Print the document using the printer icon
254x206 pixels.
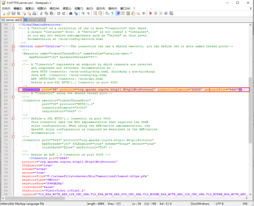[34, 13]
